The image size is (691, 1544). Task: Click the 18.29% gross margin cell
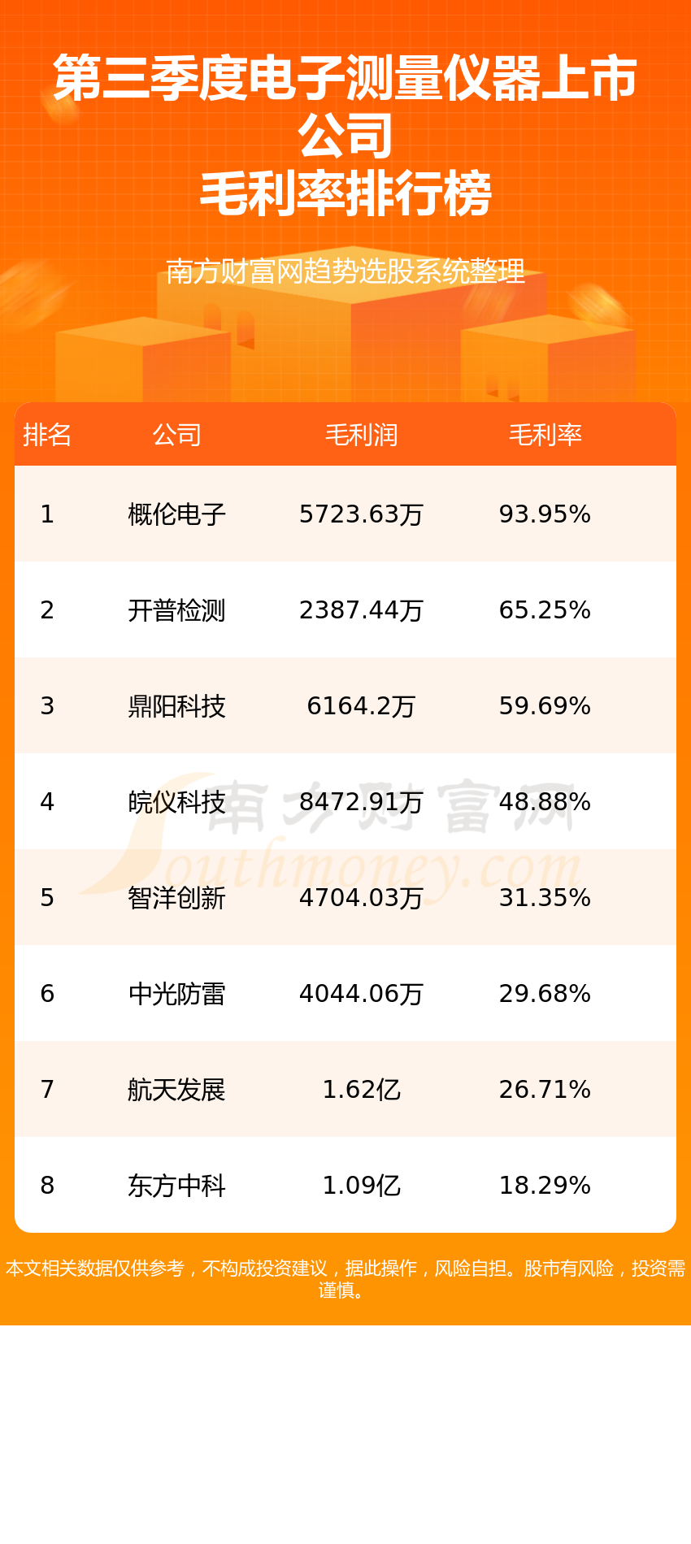(545, 1186)
